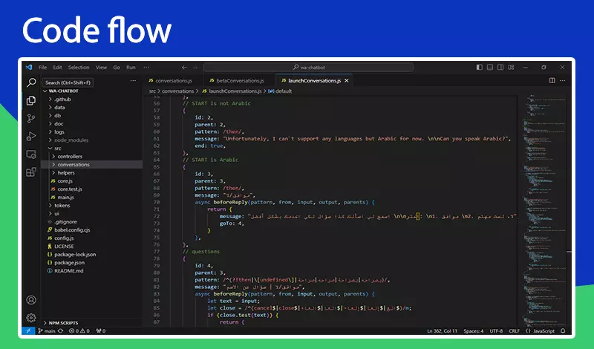
Task: Open babel.config.cjs file
Action: tap(91, 230)
